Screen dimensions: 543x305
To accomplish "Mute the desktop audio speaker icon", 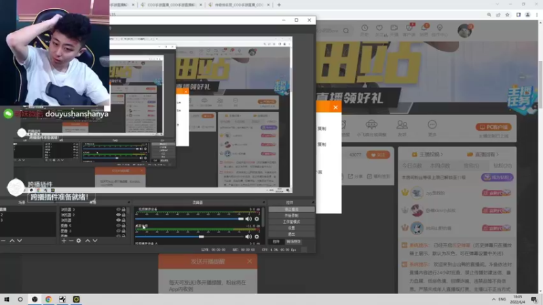I will click(x=248, y=237).
